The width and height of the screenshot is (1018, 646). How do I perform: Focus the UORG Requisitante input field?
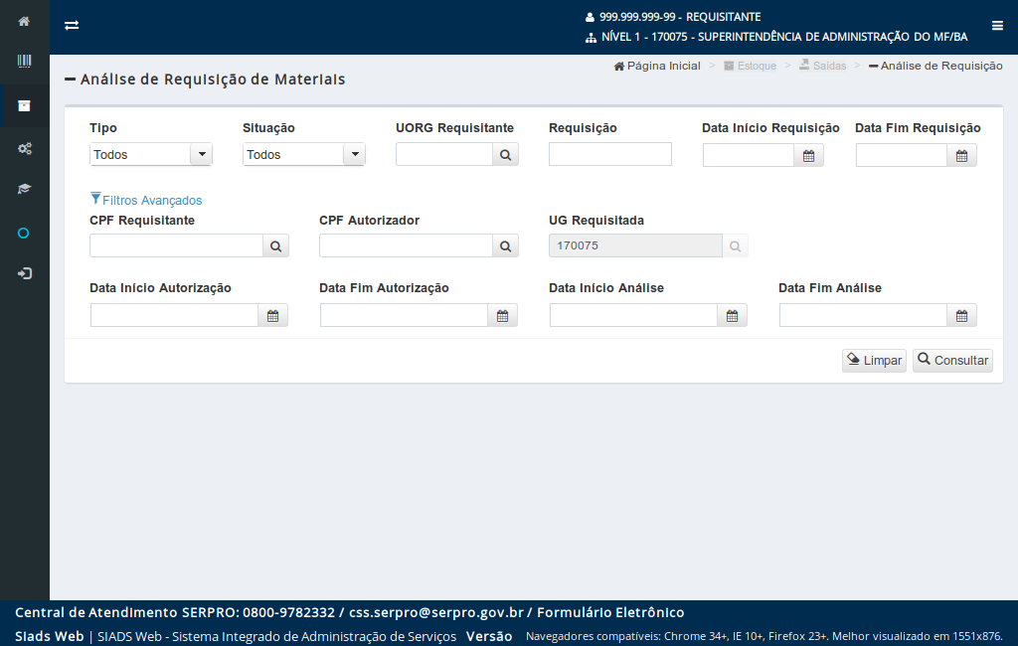444,154
